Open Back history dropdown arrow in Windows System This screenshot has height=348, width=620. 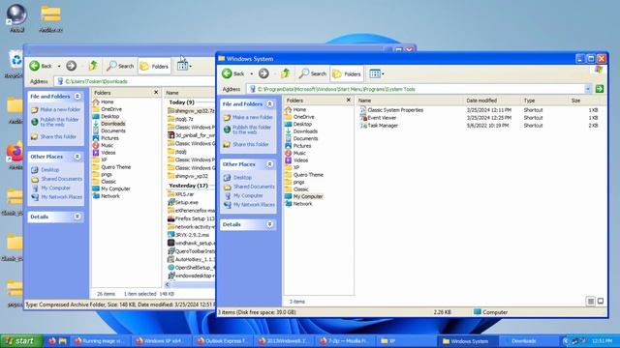coord(251,73)
